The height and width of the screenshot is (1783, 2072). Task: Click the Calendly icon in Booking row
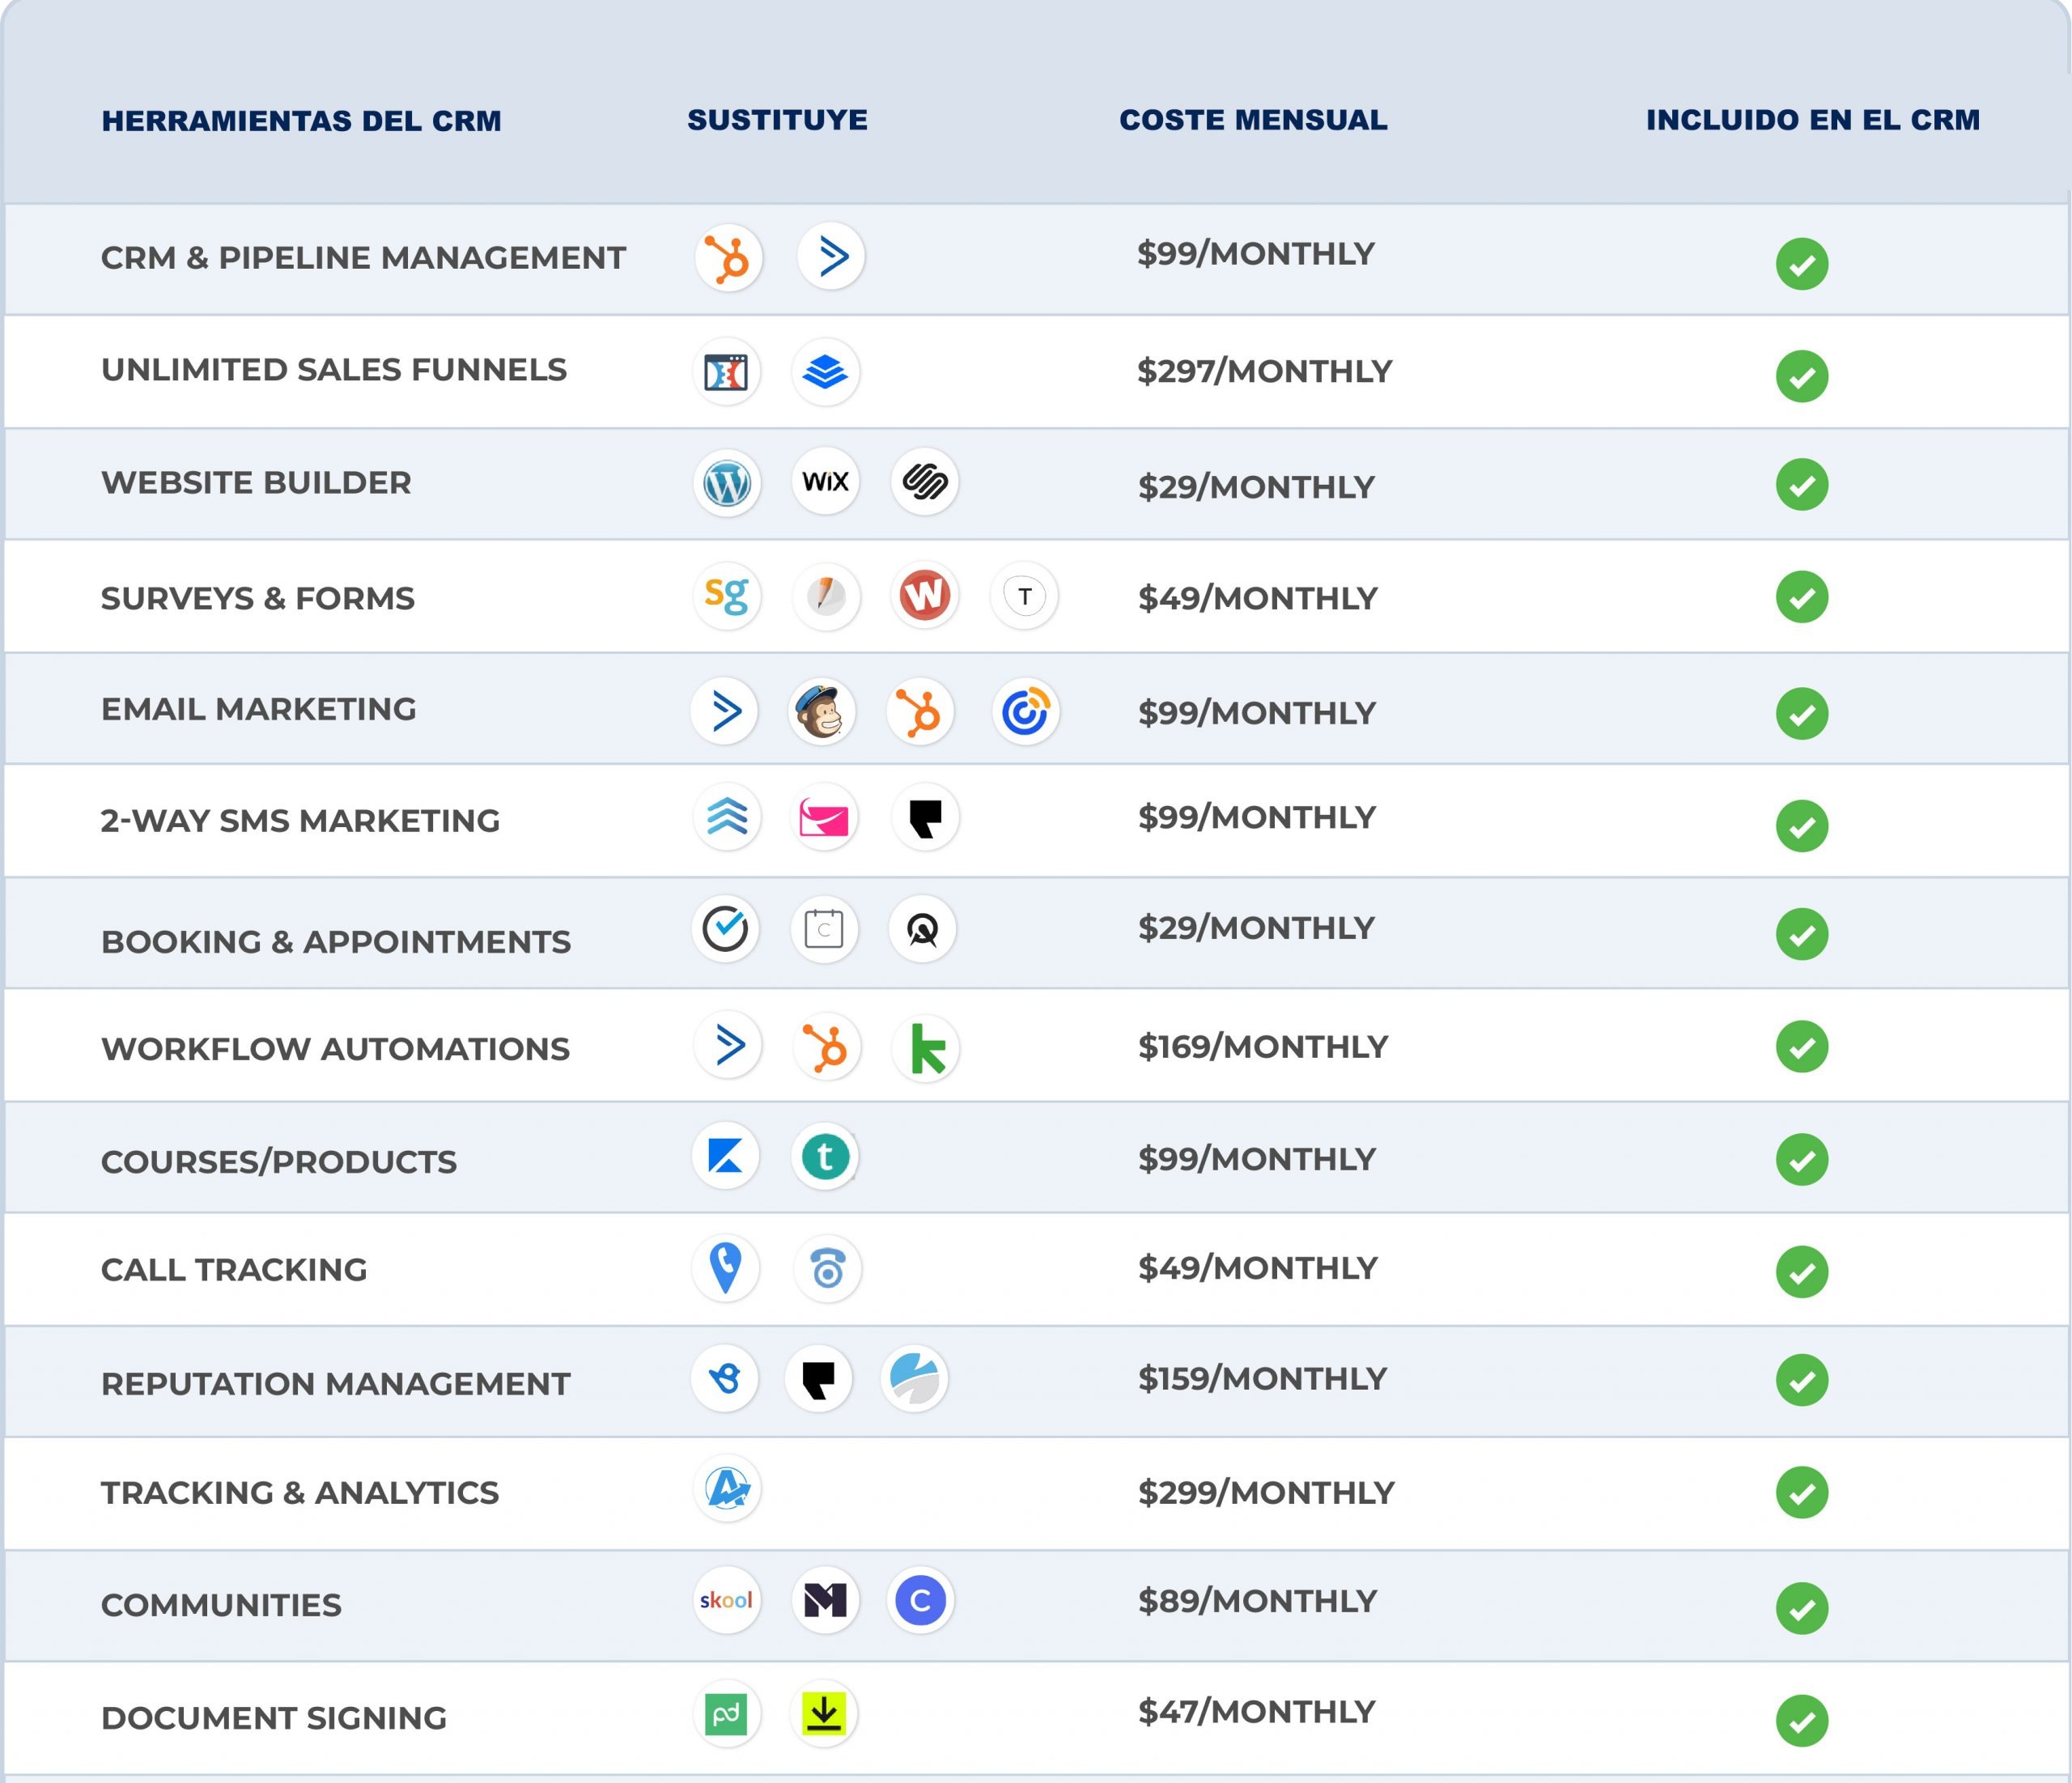click(824, 930)
